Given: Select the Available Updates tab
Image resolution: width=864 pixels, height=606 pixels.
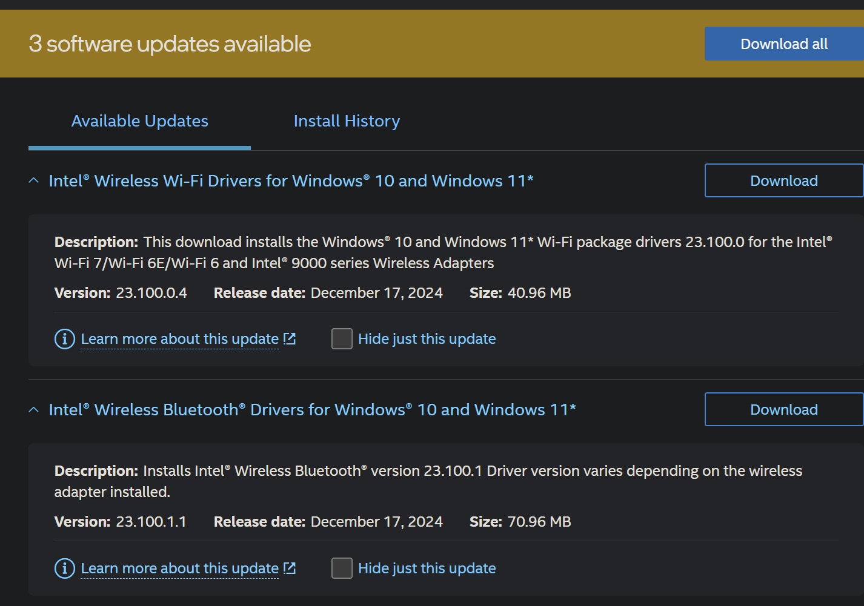Looking at the screenshot, I should pos(139,121).
